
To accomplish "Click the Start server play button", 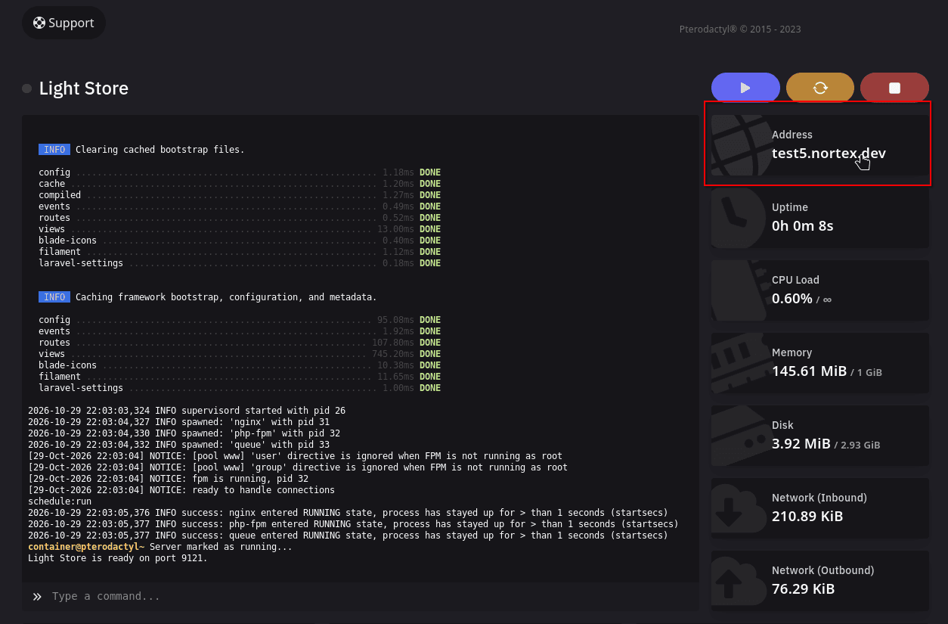I will tap(745, 88).
